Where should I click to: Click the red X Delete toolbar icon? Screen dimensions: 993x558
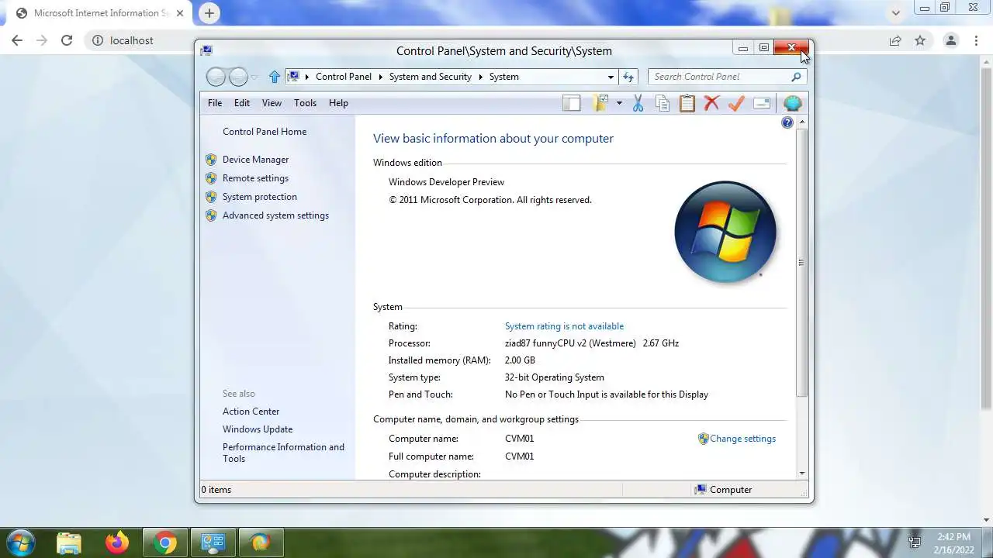click(x=711, y=103)
